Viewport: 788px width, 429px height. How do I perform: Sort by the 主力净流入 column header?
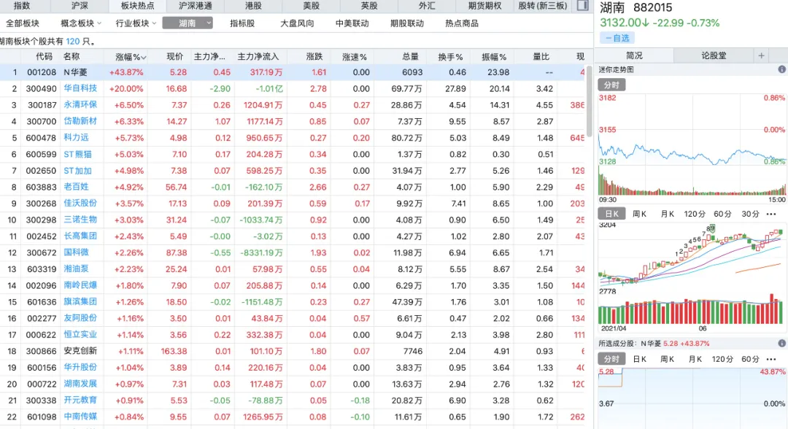point(258,56)
